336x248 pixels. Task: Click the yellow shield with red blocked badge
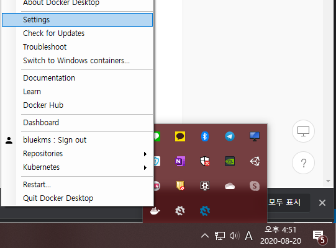pos(180,186)
